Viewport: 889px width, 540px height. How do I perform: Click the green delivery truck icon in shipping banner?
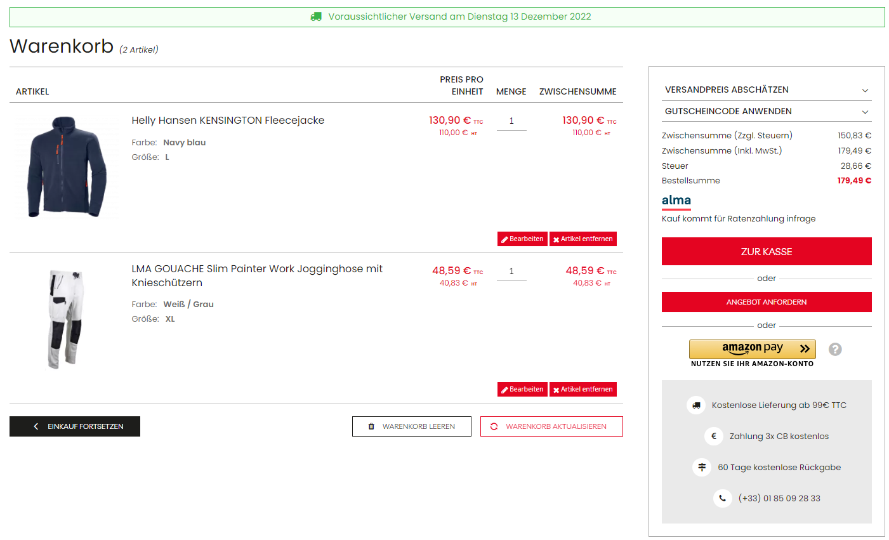pyautogui.click(x=316, y=16)
